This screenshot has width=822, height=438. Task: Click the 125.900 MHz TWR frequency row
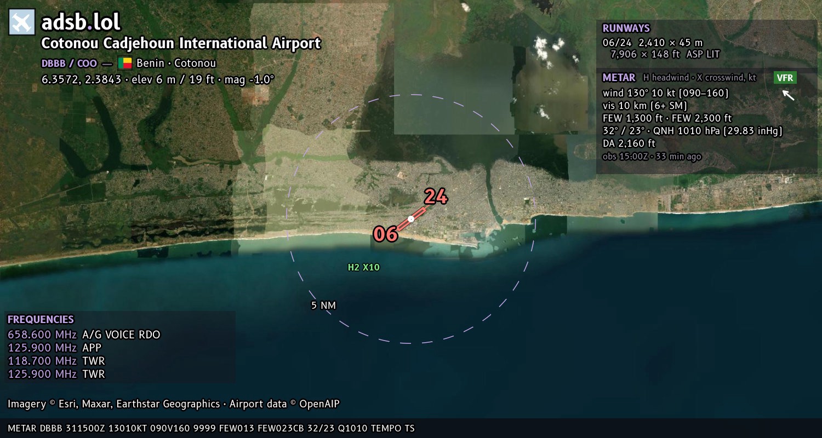pos(56,374)
